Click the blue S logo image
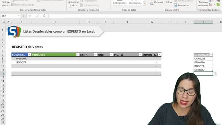This screenshot has height=125, width=222. [x=14, y=32]
